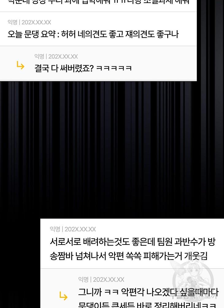Click the 익명 author name above "결국 다 써버렸죠?"

tap(39, 56)
